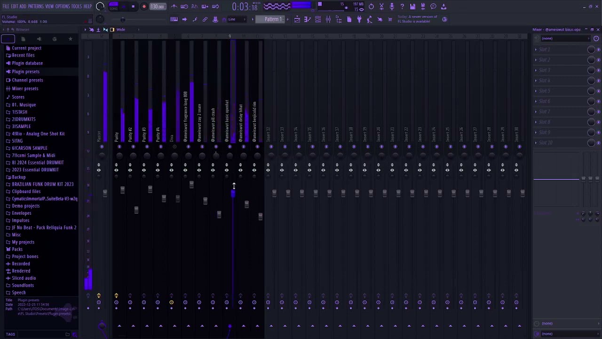Click the time display 0:03:18
Image resolution: width=602 pixels, height=339 pixels.
coord(245,7)
